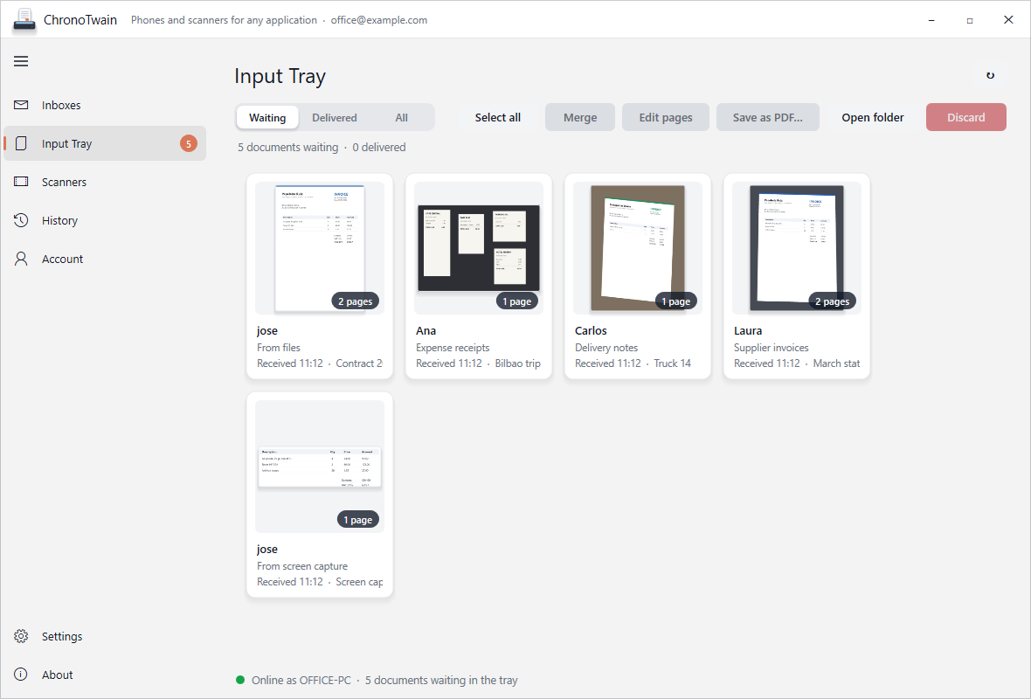
Task: Click the 'Input Tray' page heading
Action: pos(280,76)
